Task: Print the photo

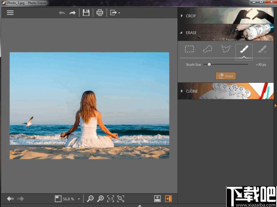Action: [x=100, y=13]
